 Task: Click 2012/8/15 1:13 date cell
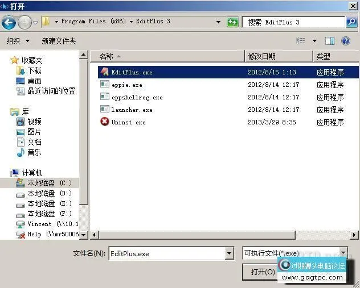coord(272,72)
